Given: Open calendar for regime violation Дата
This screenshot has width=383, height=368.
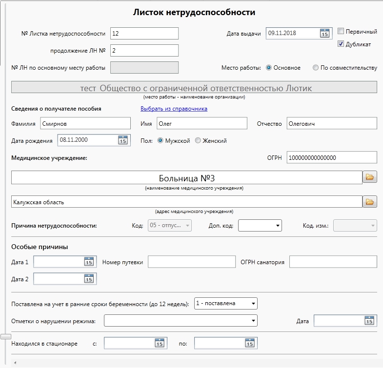Looking at the screenshot, I should coord(369,321).
